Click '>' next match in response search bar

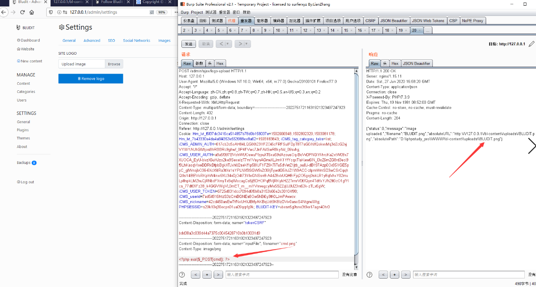405,275
